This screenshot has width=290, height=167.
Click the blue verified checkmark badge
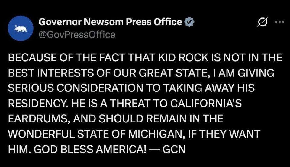189,22
